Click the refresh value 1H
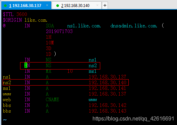 [x=49, y=37]
